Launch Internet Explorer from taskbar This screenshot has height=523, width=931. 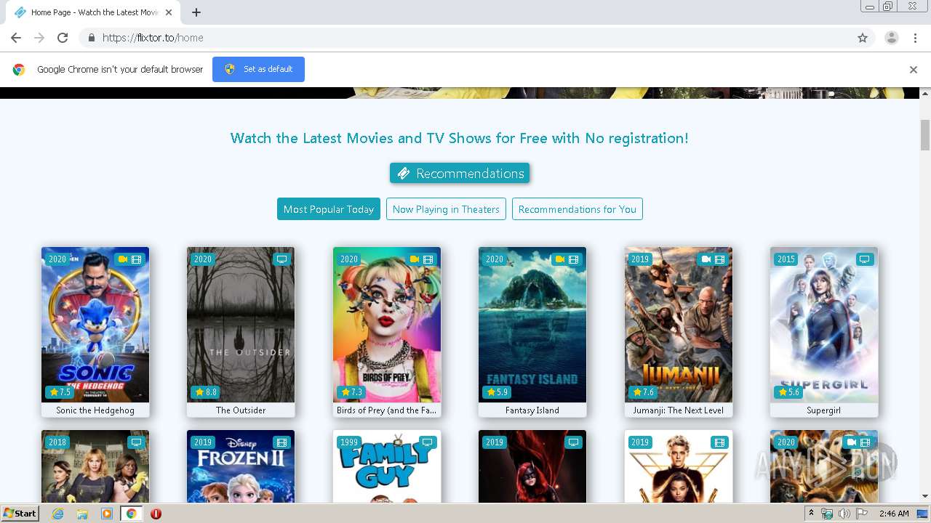[58, 514]
